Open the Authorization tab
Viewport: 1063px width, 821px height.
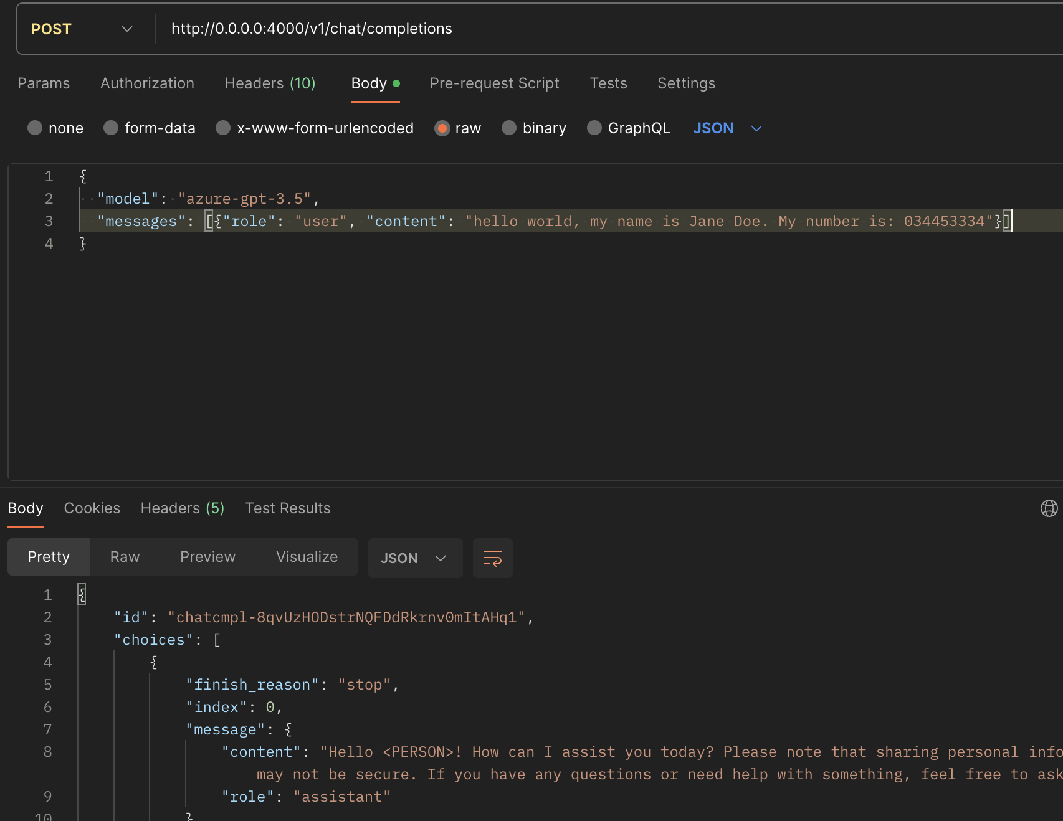(147, 83)
